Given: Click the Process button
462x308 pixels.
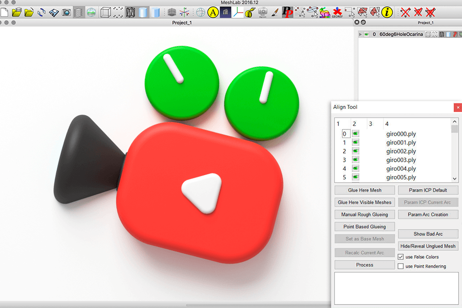Looking at the screenshot, I should click(x=364, y=265).
